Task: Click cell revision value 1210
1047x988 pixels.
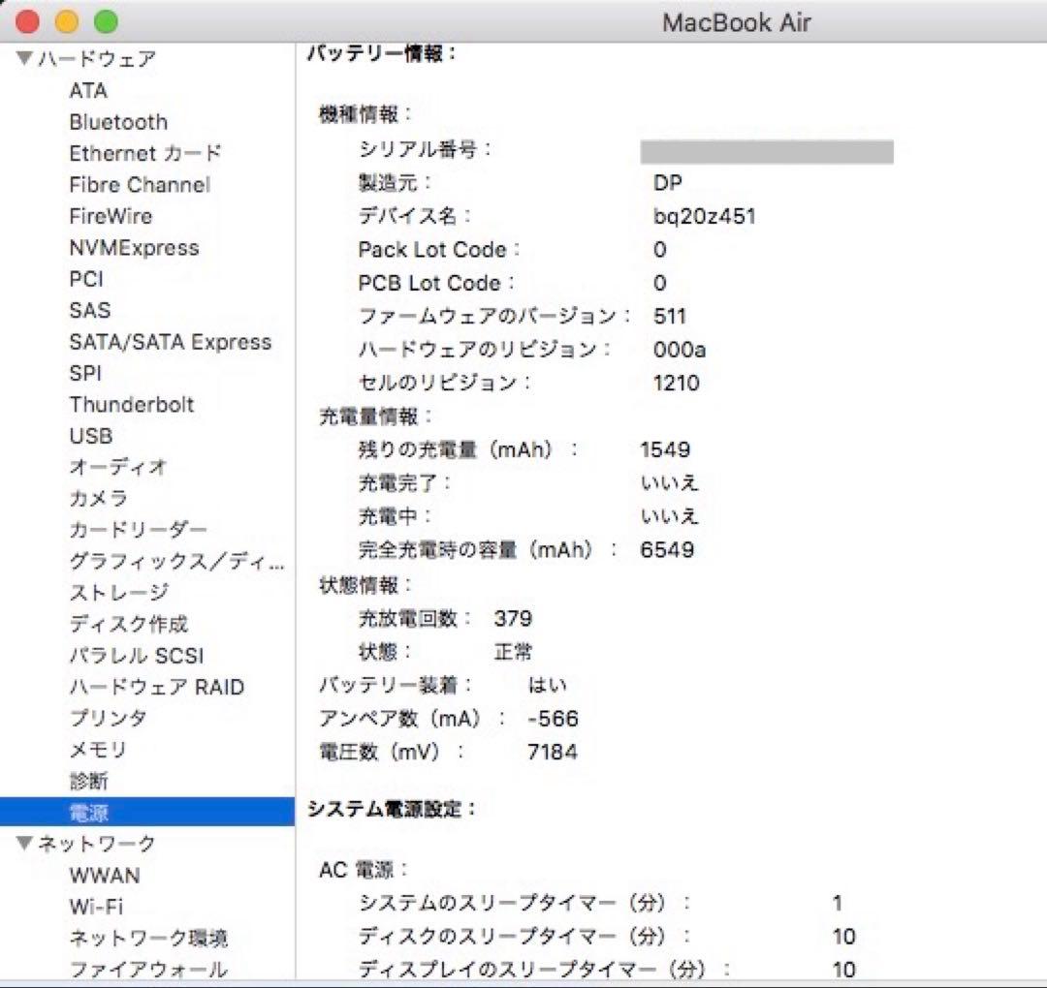Action: [676, 383]
